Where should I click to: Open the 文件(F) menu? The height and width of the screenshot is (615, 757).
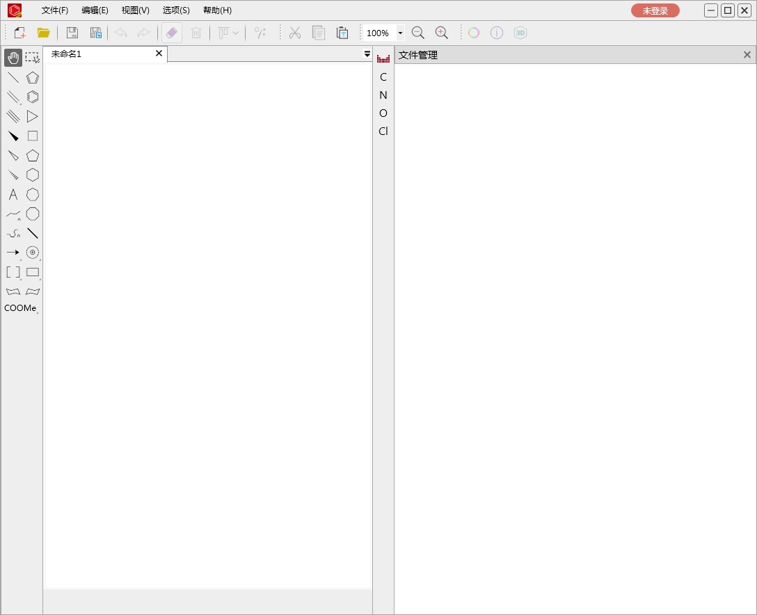tap(55, 10)
